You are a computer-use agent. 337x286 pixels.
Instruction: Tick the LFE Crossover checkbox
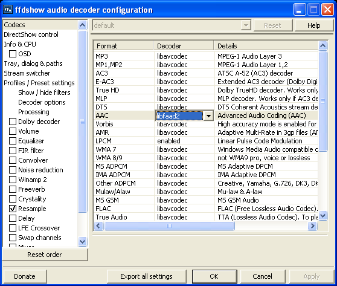[x=13, y=228]
